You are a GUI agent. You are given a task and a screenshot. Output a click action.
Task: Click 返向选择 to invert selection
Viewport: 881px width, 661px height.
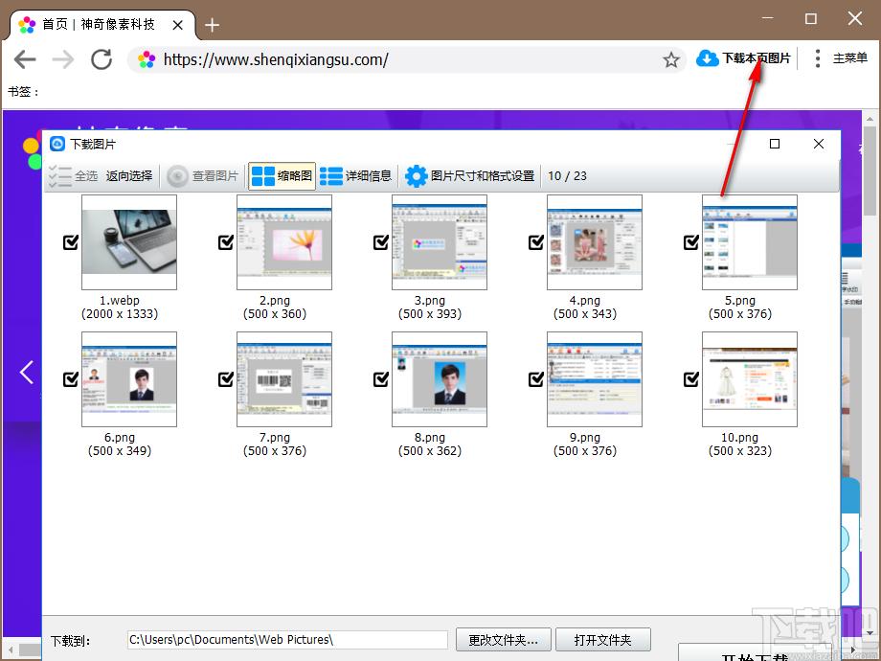[x=129, y=176]
